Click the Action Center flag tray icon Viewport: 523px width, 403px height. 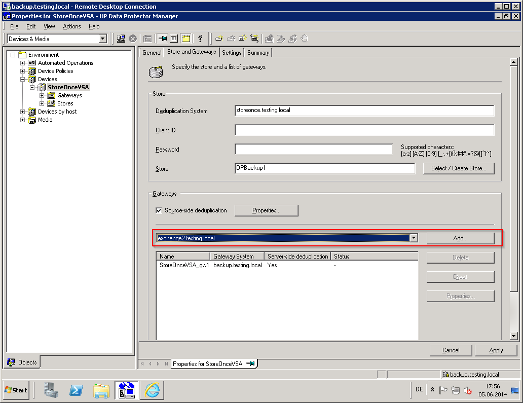[x=443, y=390]
